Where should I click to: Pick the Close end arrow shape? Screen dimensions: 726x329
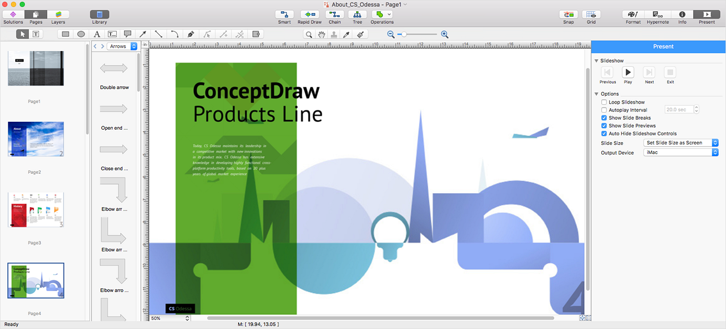(x=114, y=149)
